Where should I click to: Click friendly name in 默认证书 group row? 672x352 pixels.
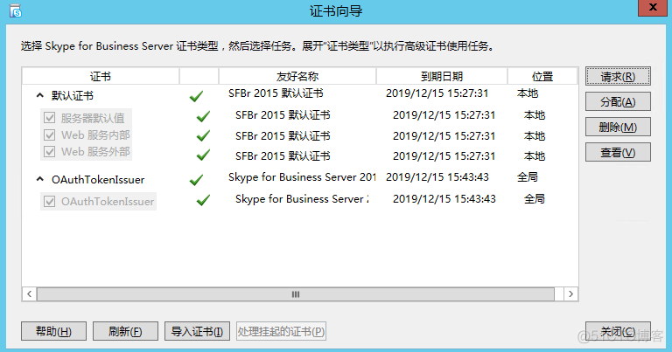tap(276, 93)
